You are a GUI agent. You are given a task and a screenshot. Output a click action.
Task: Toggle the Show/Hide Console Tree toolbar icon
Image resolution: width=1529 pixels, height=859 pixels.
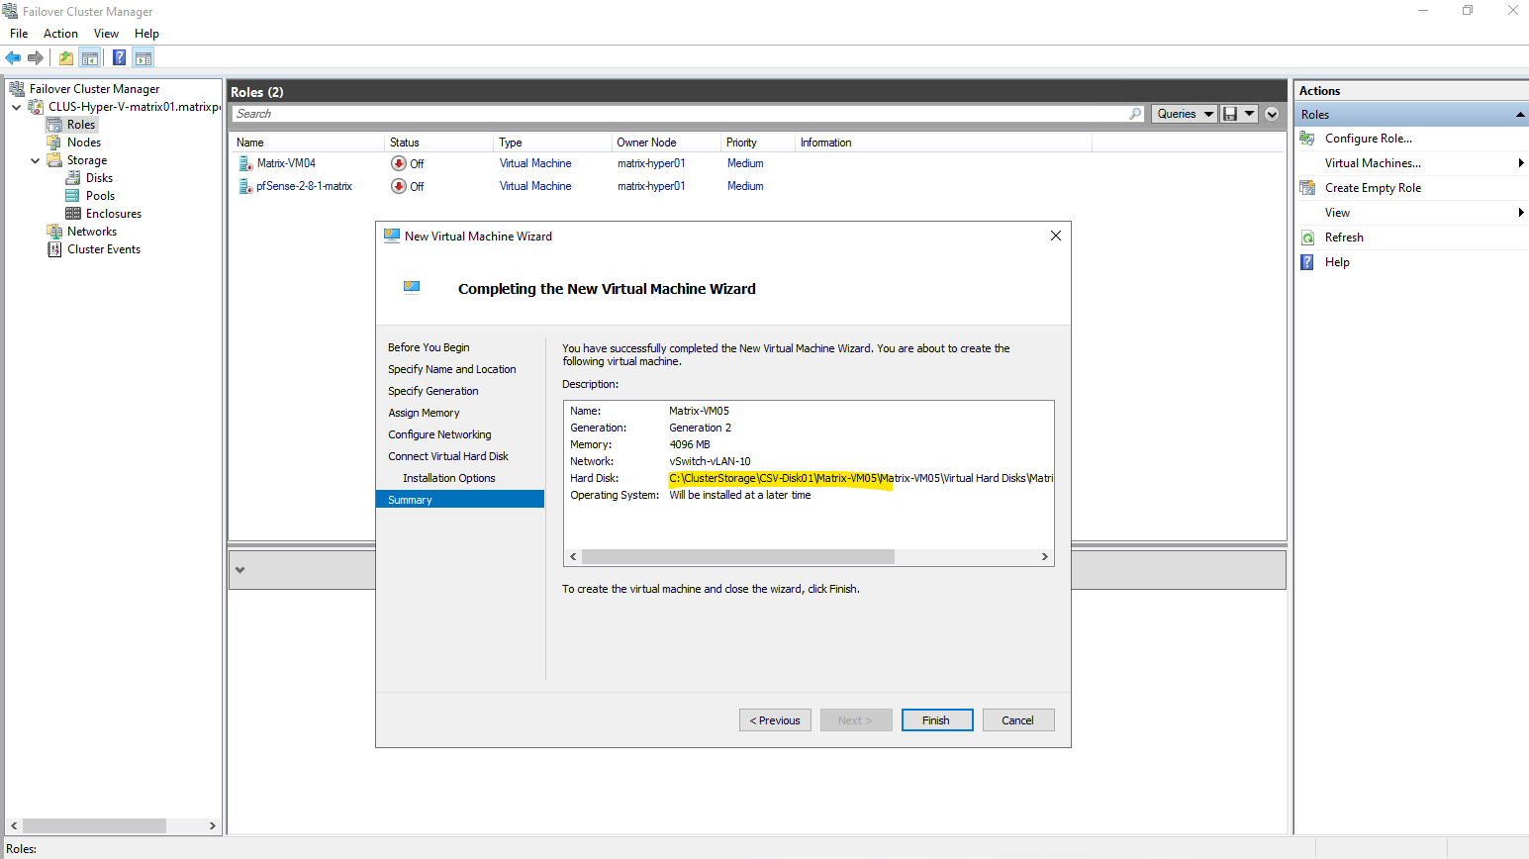90,58
